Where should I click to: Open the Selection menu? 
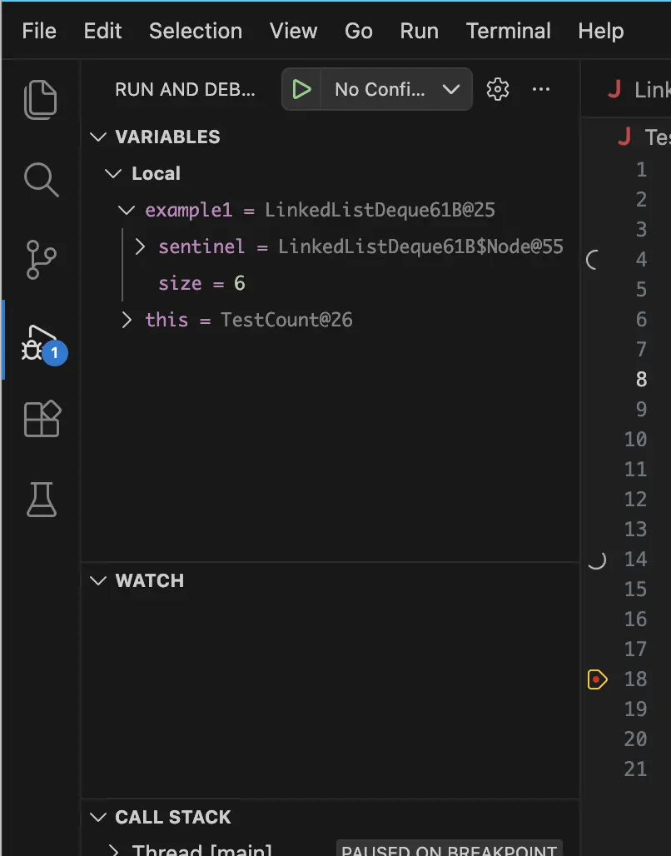[196, 31]
